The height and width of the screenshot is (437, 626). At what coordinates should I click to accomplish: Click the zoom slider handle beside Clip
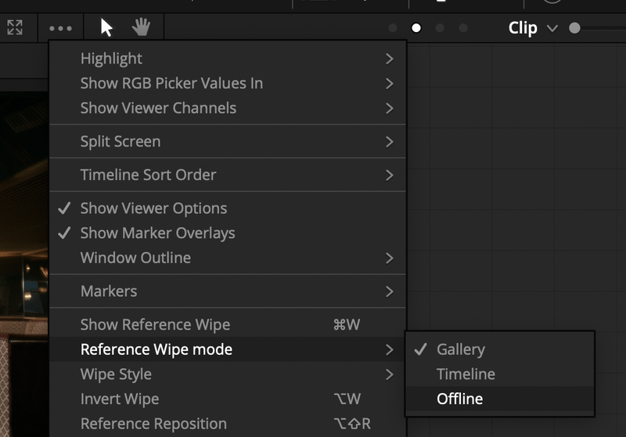click(574, 28)
